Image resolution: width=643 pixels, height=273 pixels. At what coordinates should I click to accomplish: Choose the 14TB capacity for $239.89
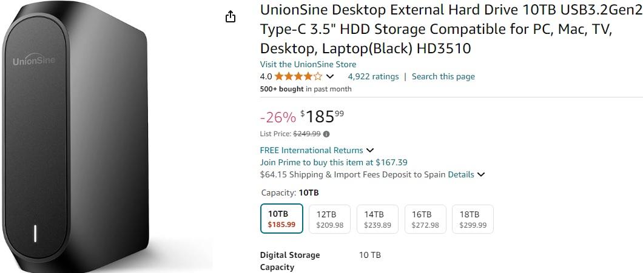click(377, 219)
